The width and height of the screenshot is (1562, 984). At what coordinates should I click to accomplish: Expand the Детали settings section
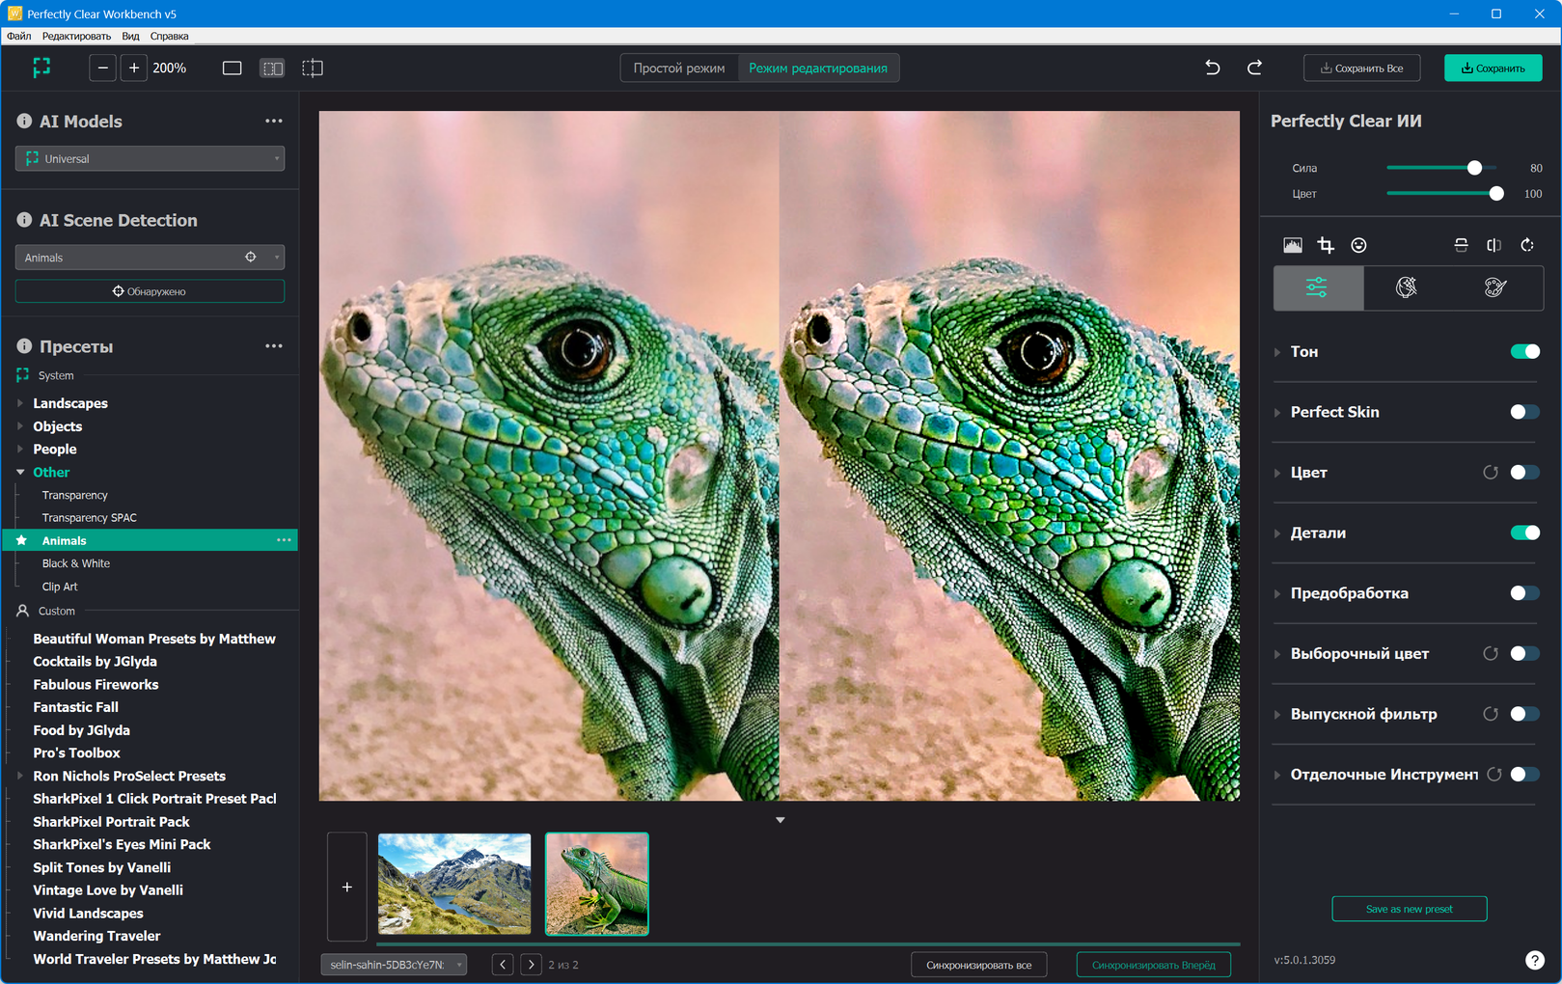pos(1277,533)
